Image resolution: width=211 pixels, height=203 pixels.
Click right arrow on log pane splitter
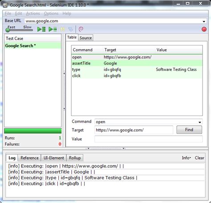[123, 148]
